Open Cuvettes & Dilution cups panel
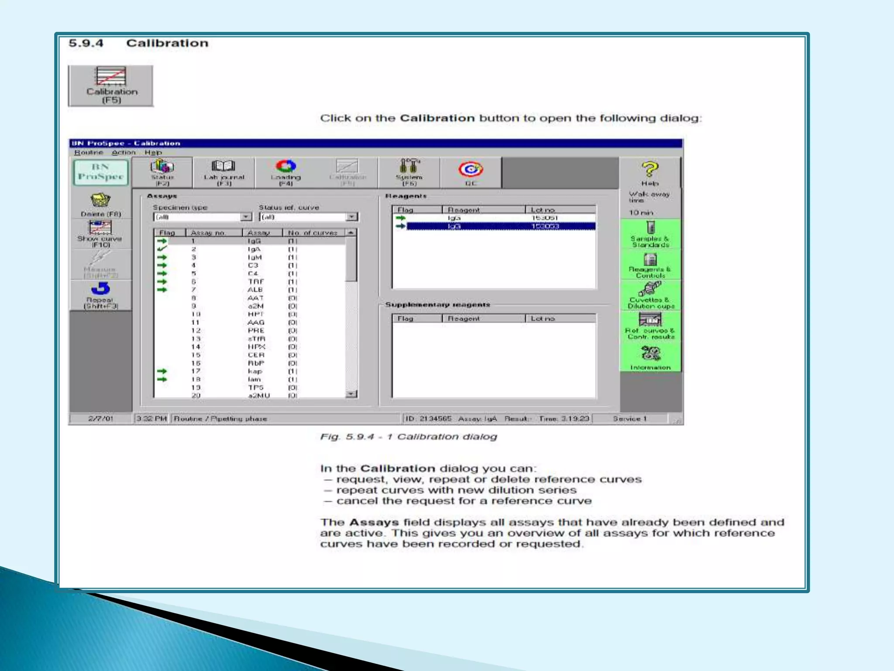This screenshot has width=894, height=671. [x=650, y=296]
